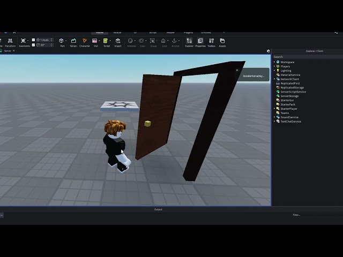Expand the Lighting tree node

[274, 71]
